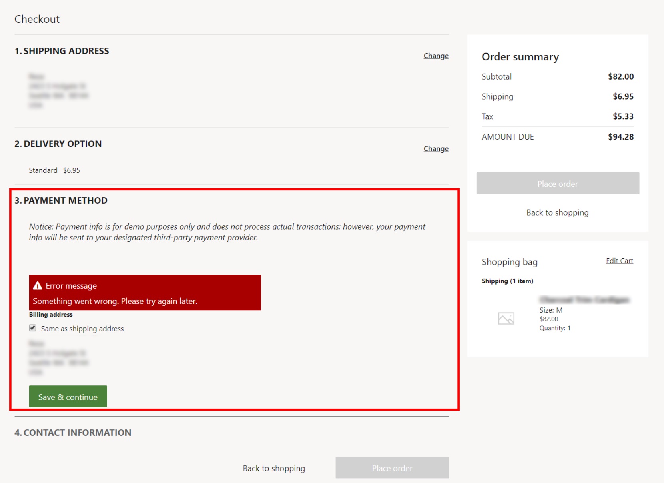Click the 'Something went wrong' error text
Image resolution: width=664 pixels, height=483 pixels.
point(115,301)
